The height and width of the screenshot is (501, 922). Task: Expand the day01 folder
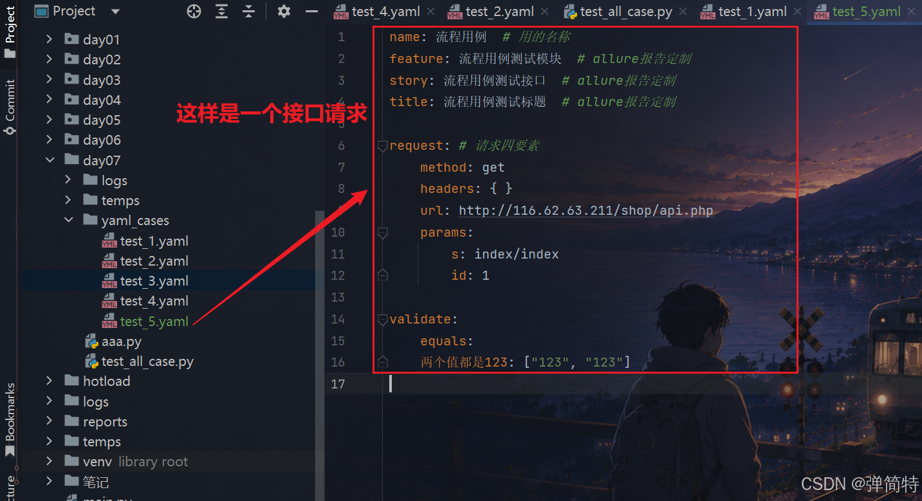coord(50,39)
